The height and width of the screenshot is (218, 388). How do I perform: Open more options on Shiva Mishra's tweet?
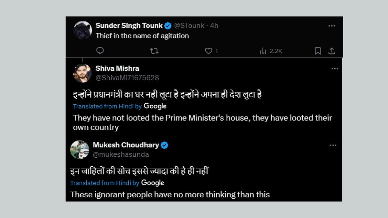335,68
